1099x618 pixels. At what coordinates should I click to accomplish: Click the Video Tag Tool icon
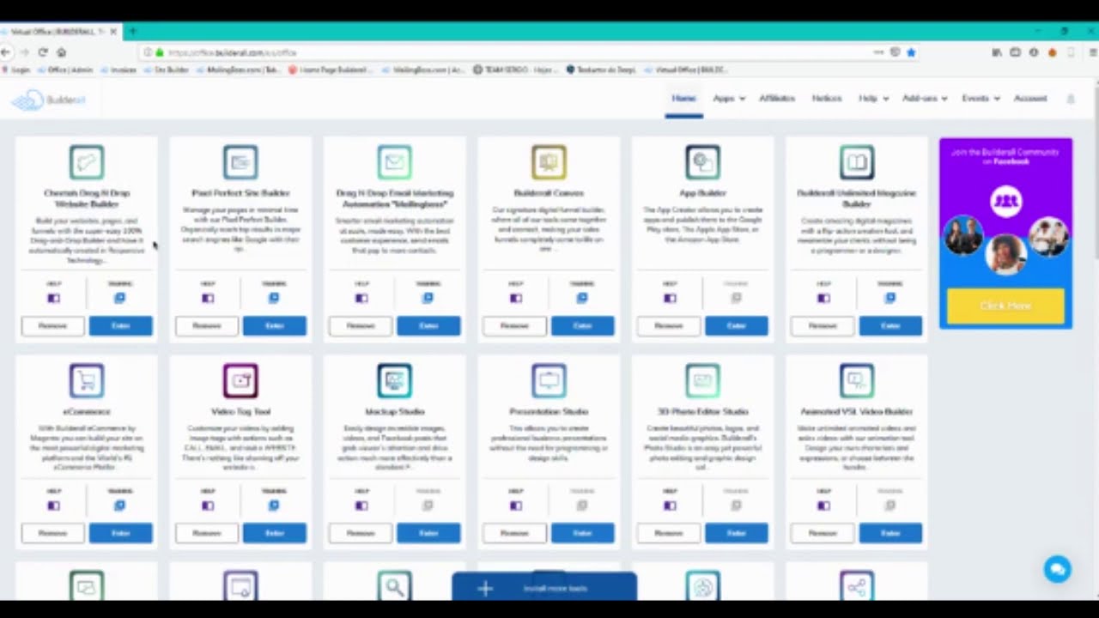pyautogui.click(x=240, y=380)
